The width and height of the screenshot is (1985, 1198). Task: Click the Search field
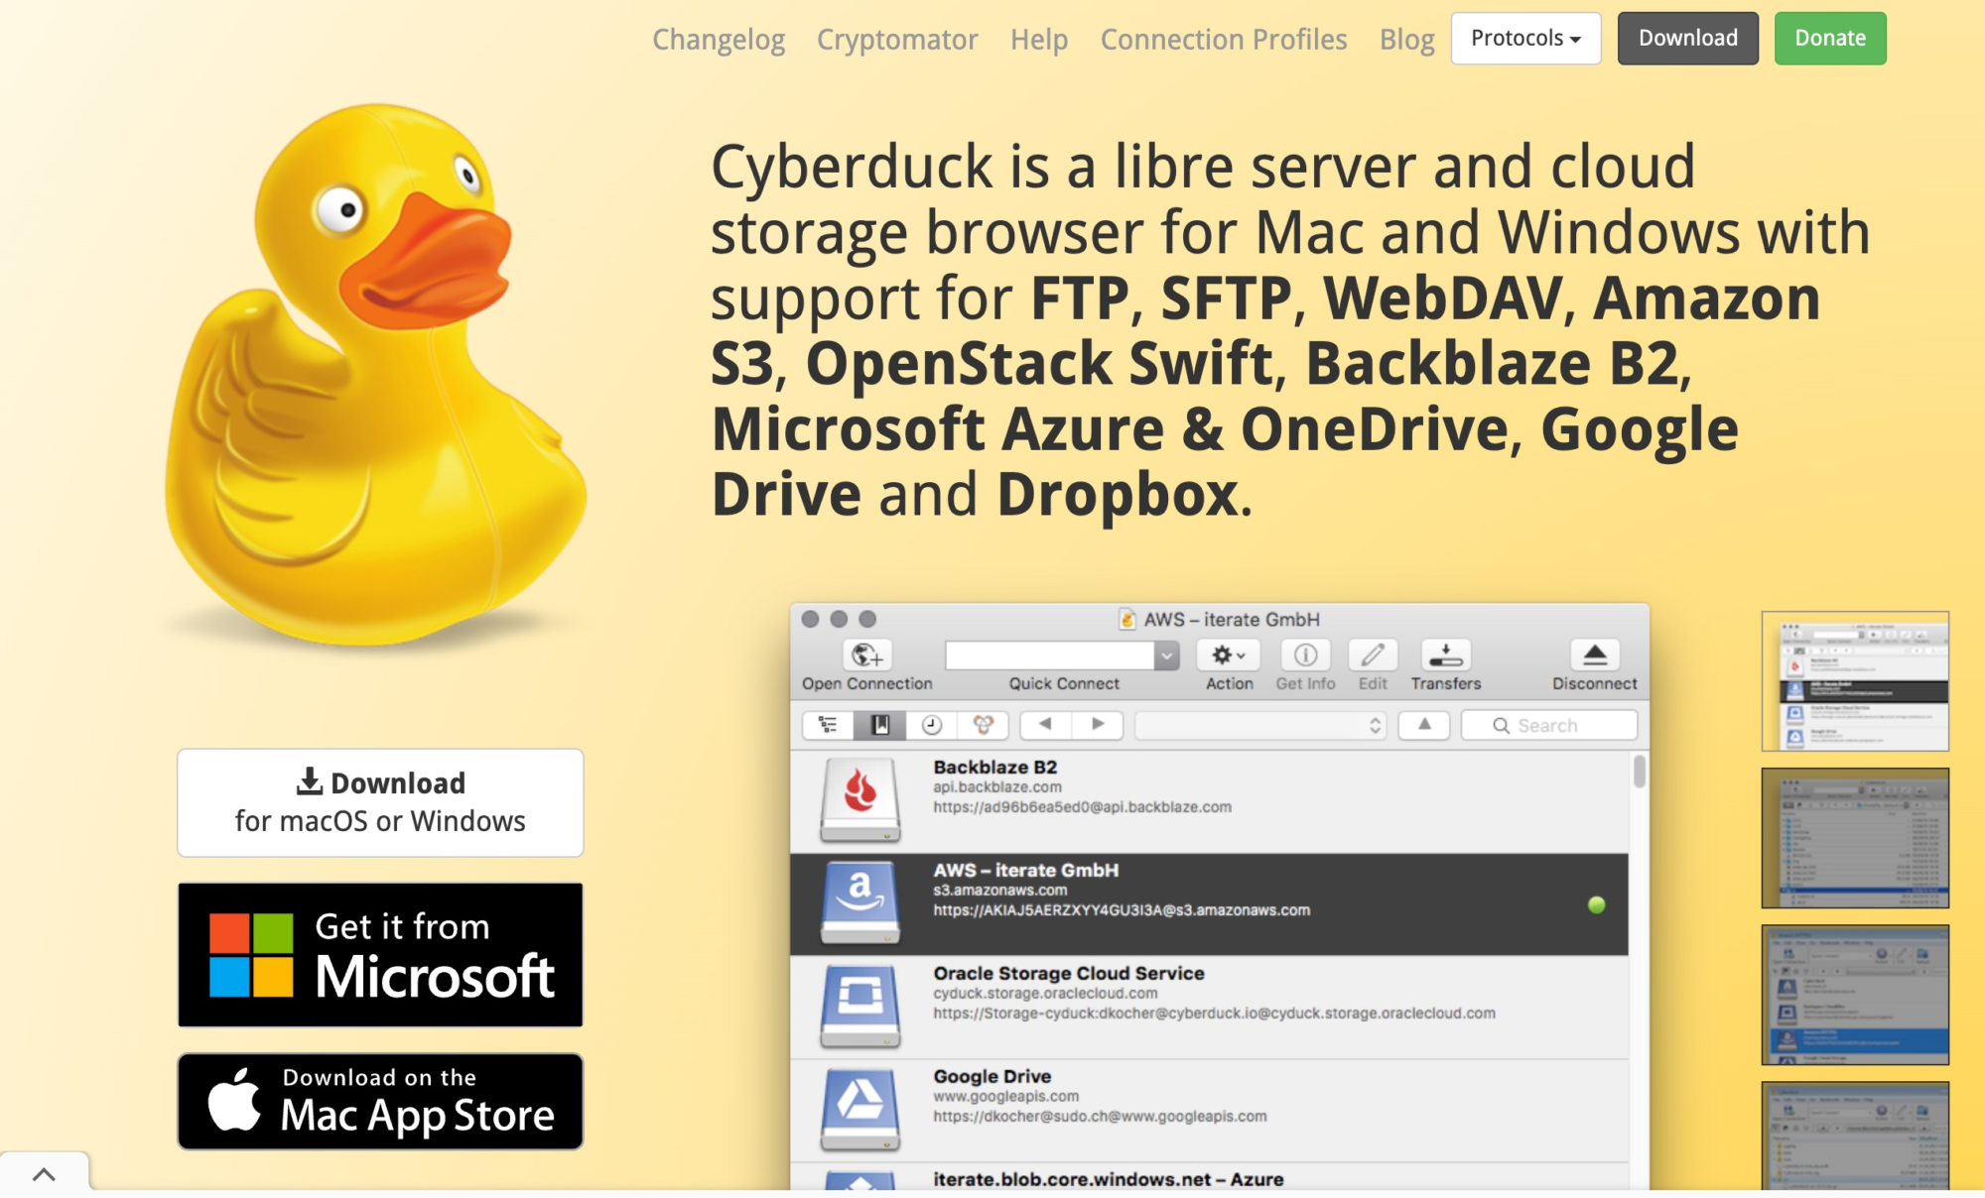pos(1549,725)
